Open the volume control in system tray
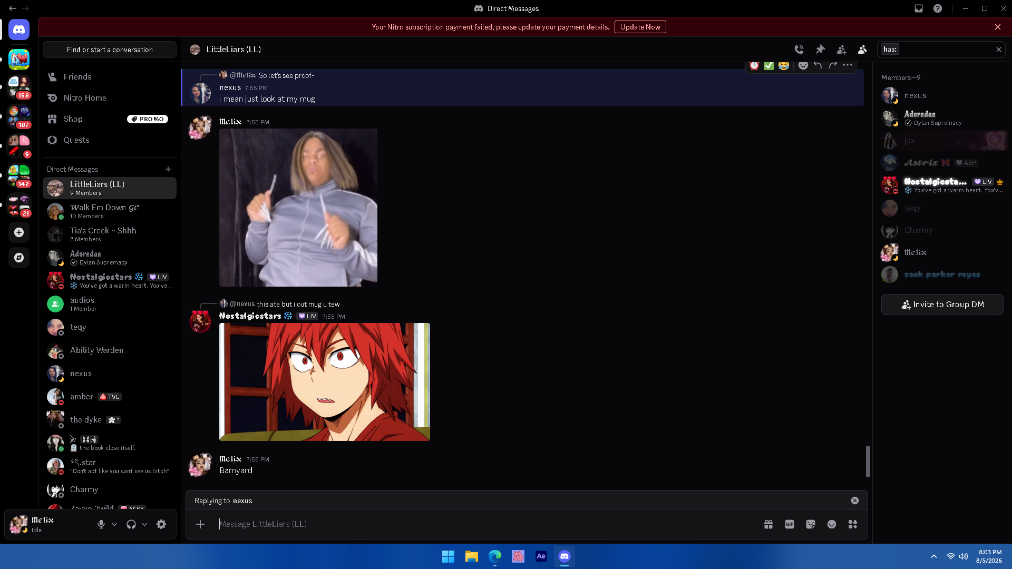 coord(964,556)
